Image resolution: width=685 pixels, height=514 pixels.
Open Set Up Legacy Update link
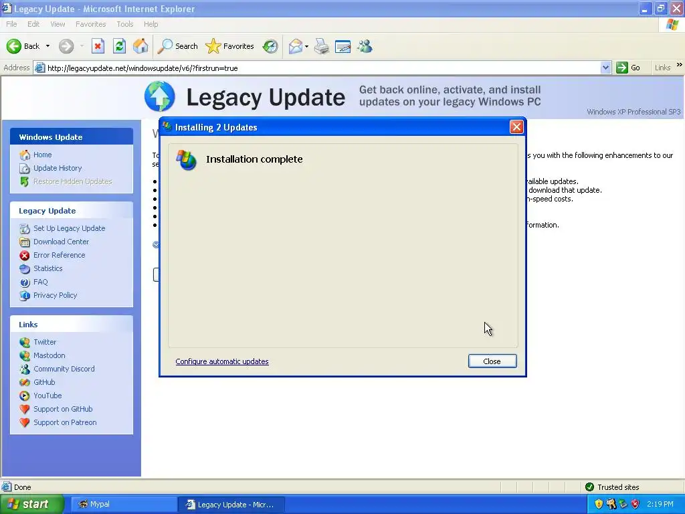point(70,228)
